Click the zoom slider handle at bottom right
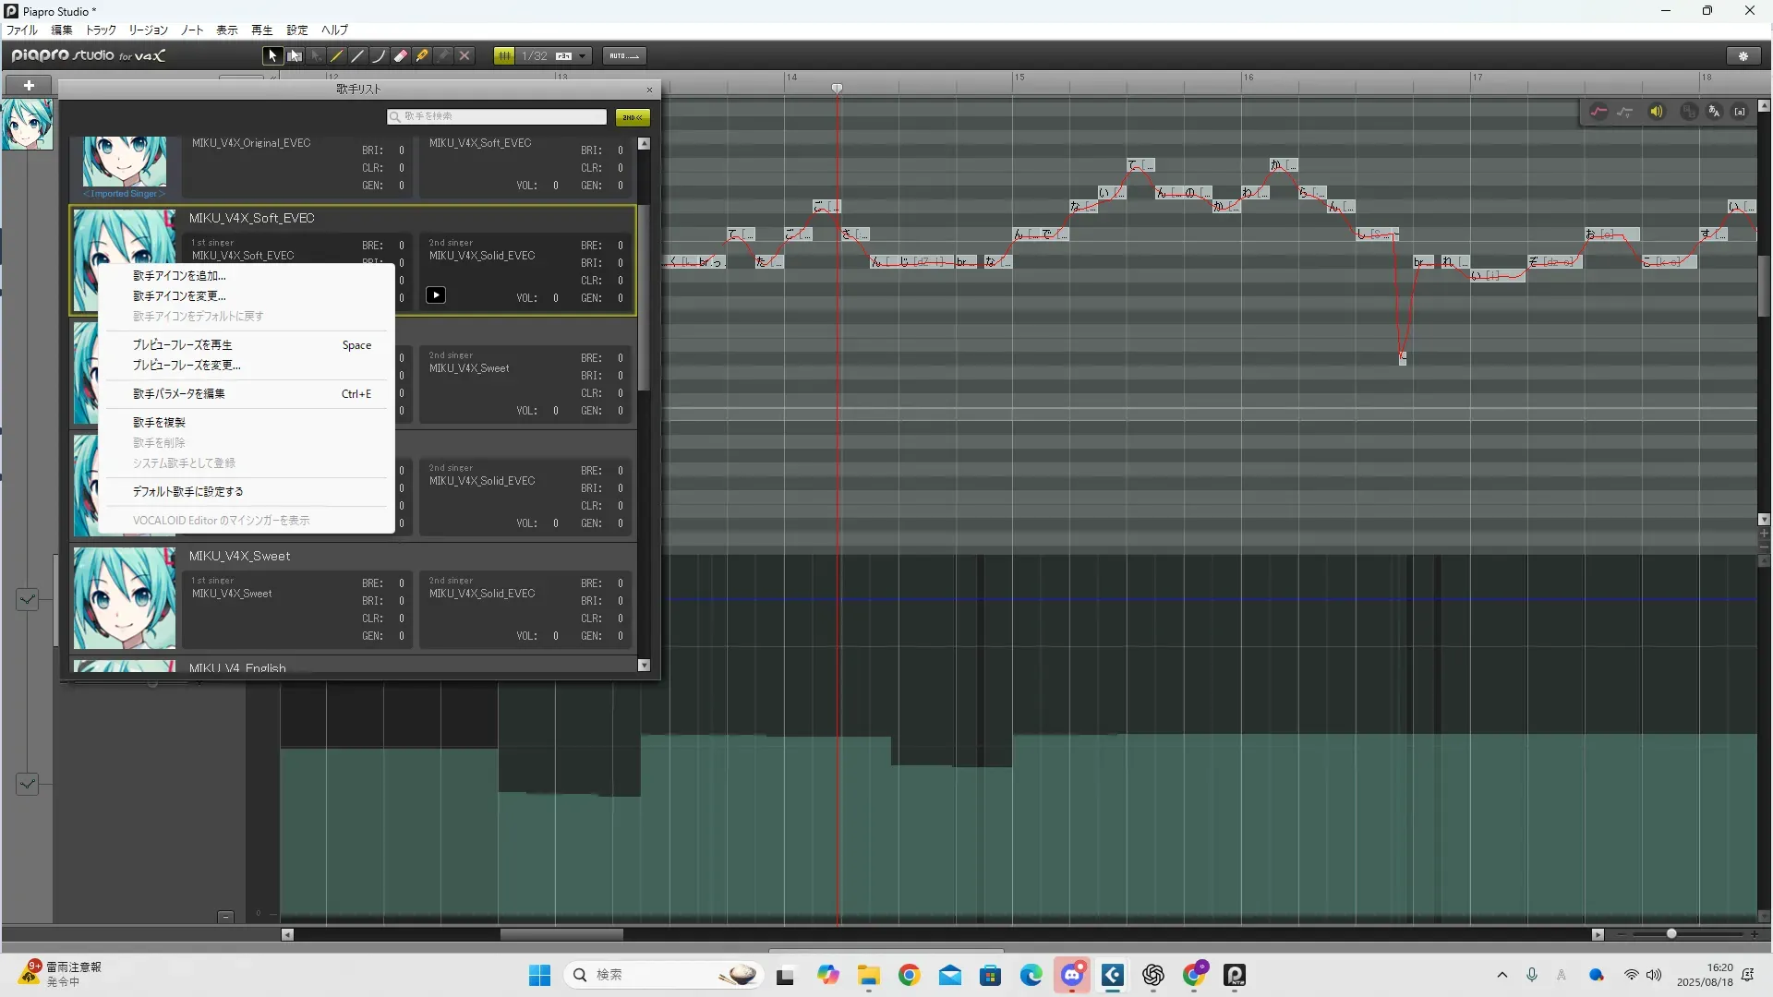1773x997 pixels. [1671, 934]
